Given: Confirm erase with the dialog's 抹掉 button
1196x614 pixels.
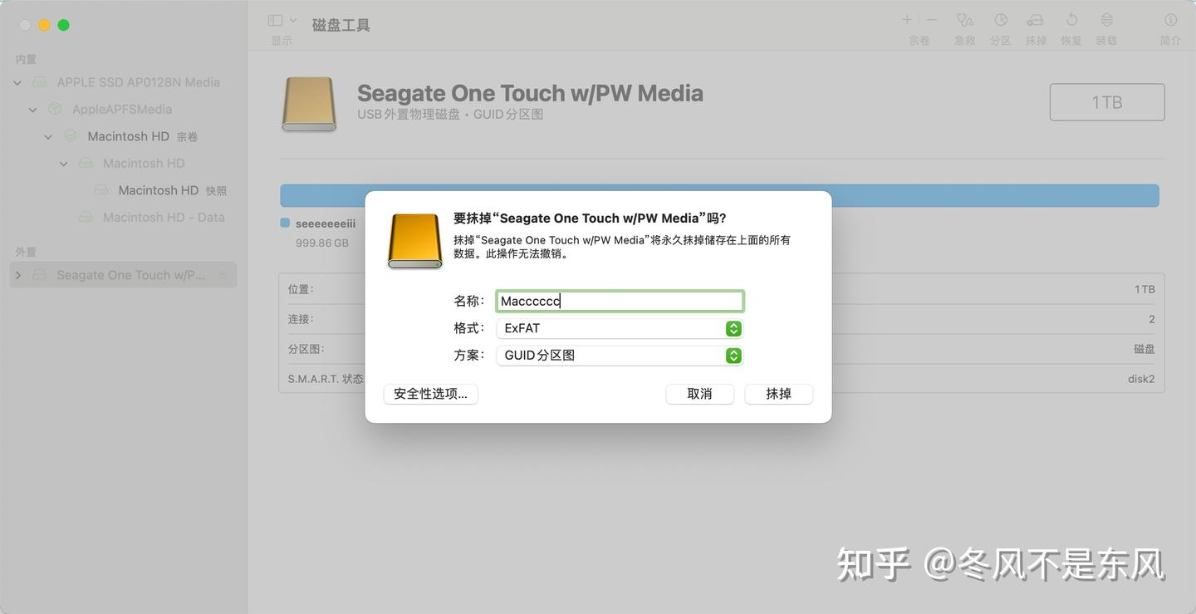Looking at the screenshot, I should tap(778, 394).
